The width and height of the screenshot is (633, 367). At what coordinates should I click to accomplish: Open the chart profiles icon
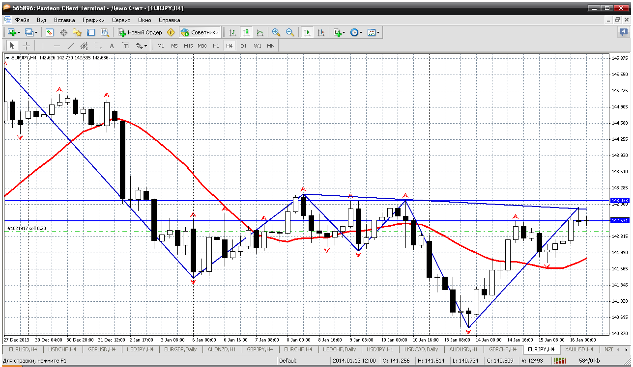[29, 32]
